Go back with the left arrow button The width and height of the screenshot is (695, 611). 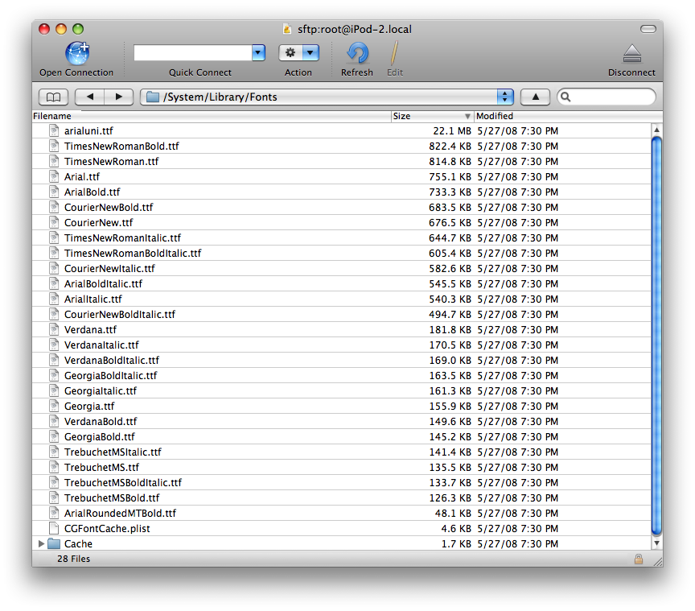[x=90, y=97]
